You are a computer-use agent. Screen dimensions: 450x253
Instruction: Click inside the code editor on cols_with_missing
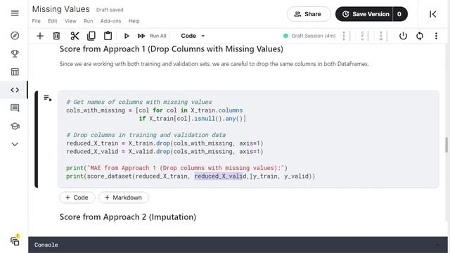[96, 110]
